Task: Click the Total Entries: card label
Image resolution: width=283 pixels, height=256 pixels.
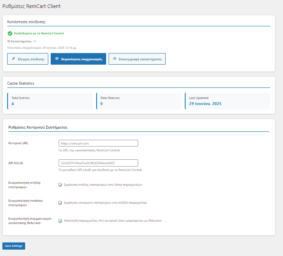Action: point(21,98)
